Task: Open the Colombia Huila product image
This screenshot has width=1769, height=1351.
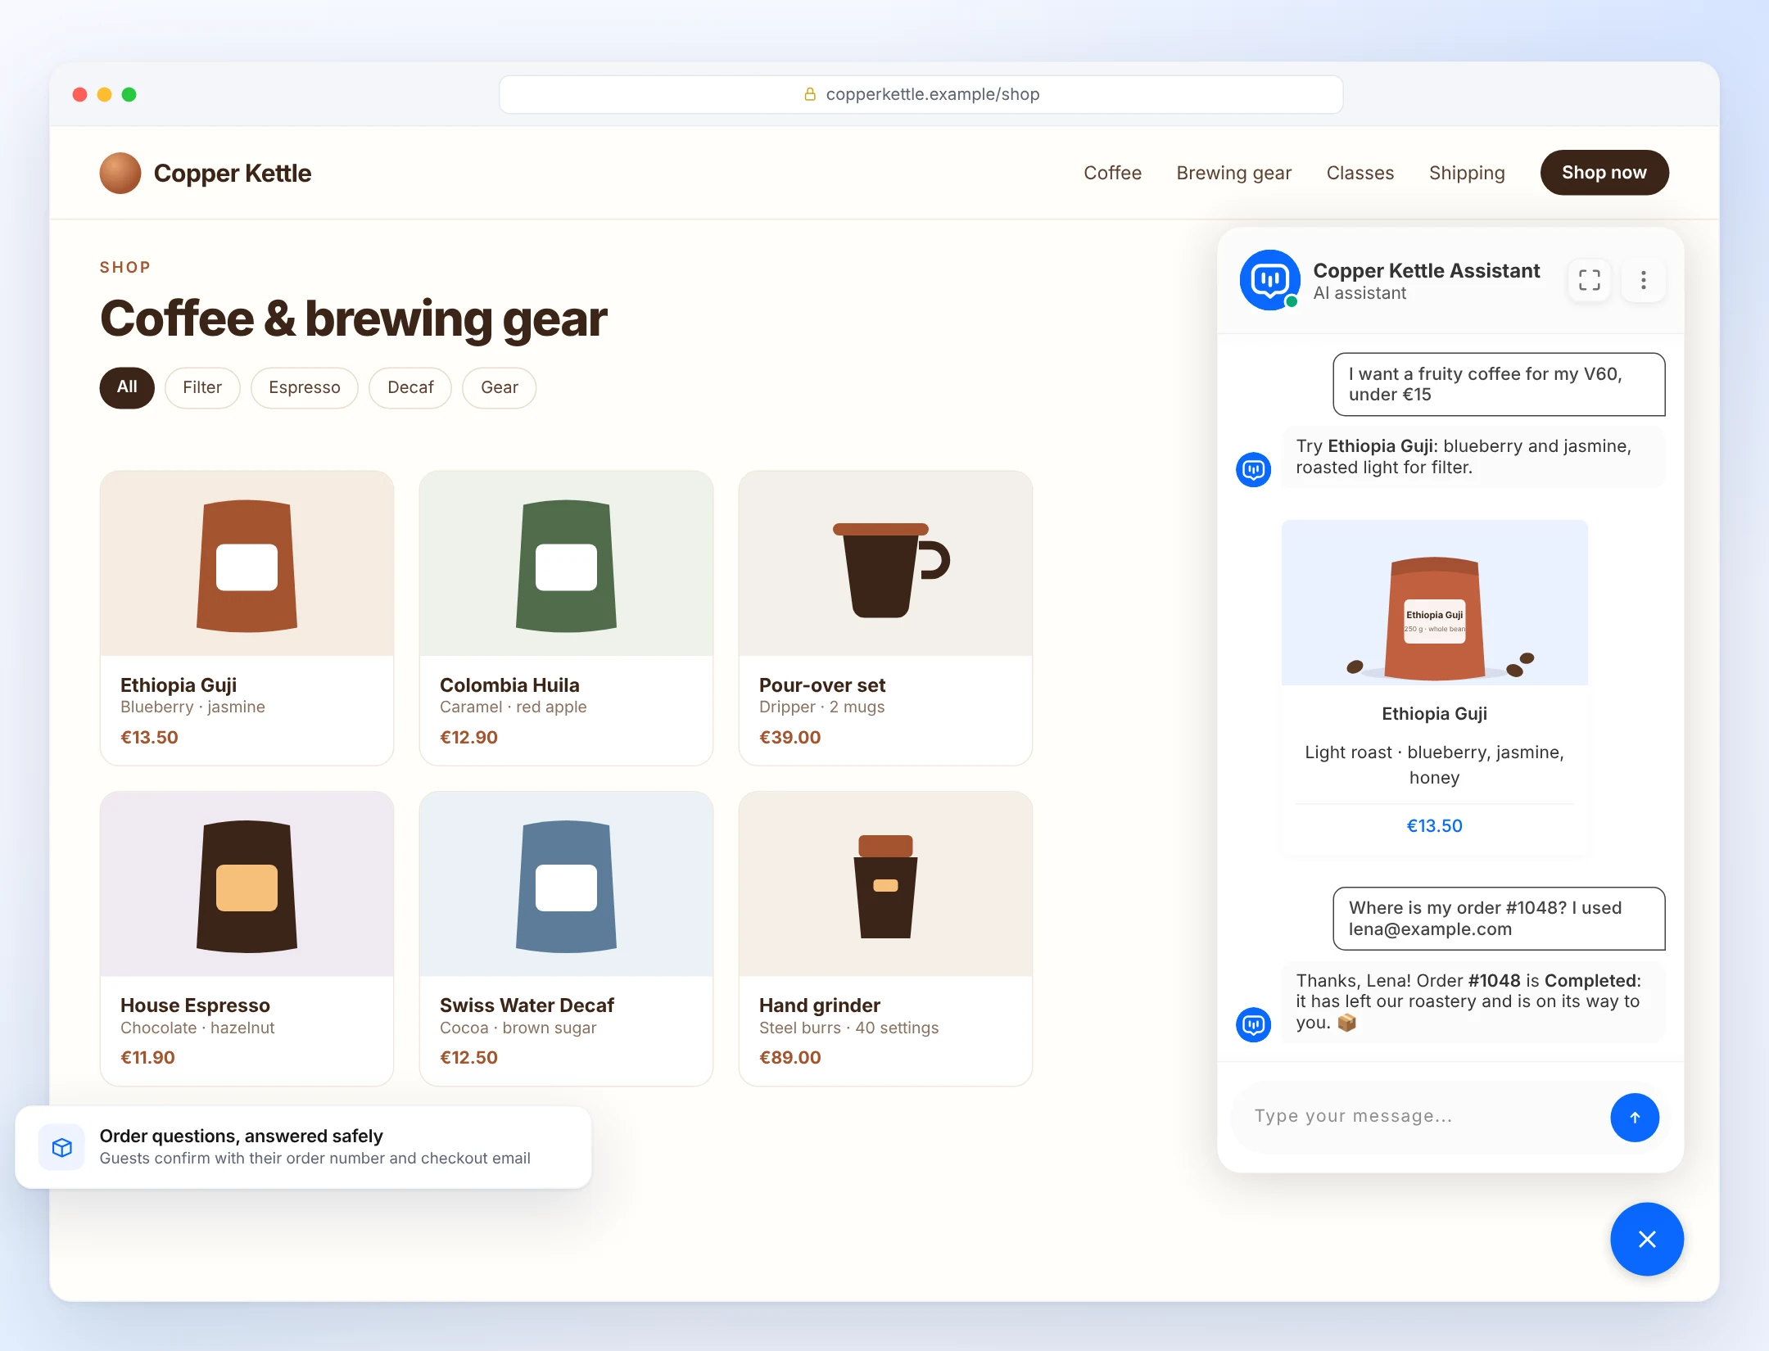Action: tap(566, 563)
